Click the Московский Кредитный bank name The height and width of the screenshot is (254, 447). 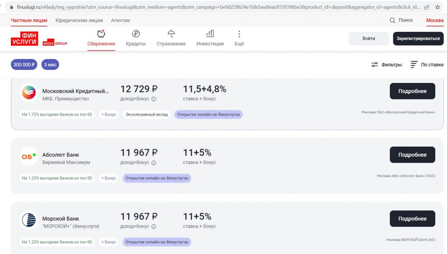click(76, 91)
